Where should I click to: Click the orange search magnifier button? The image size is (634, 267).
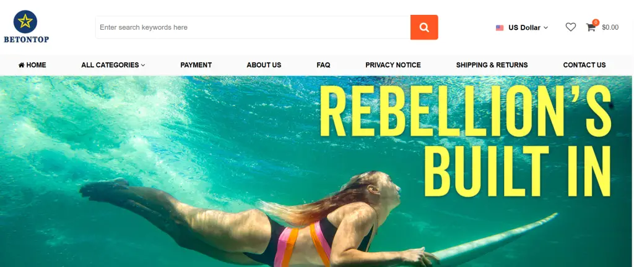click(424, 27)
